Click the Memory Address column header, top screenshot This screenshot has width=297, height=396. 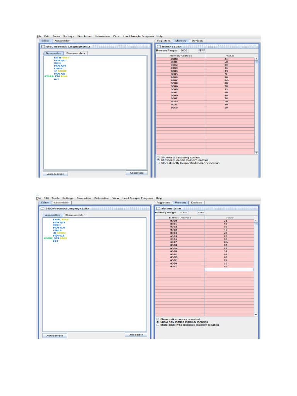click(x=181, y=56)
